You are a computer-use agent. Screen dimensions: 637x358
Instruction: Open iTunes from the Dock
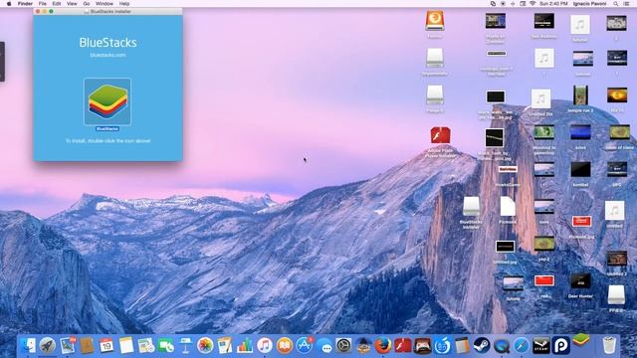click(x=265, y=345)
